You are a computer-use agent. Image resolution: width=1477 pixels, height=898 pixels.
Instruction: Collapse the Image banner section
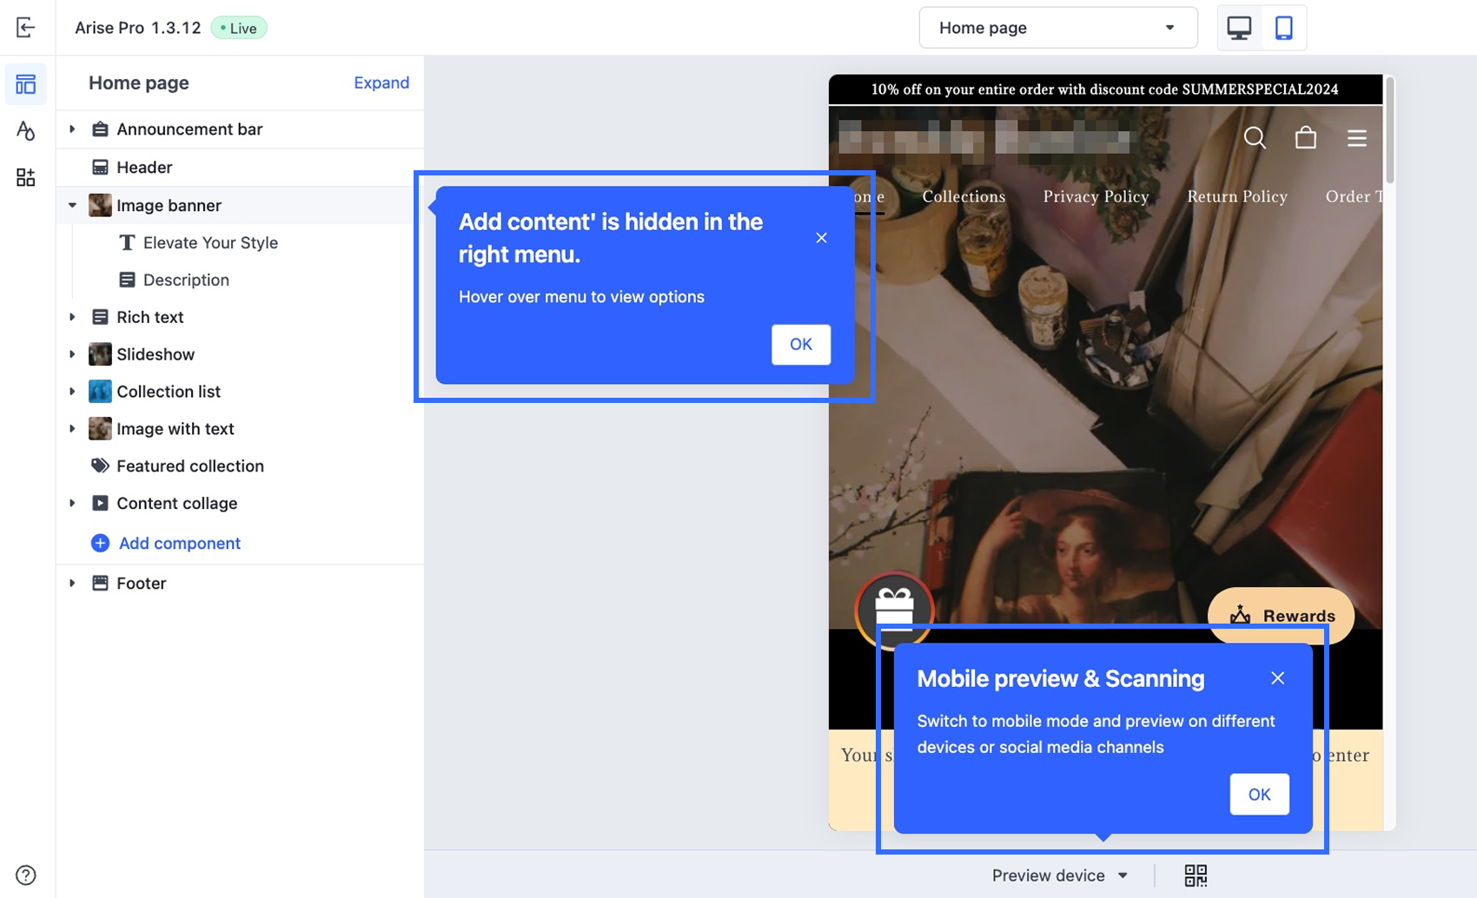(72, 205)
